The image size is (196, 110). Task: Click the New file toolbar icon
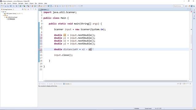(x=2, y=6)
